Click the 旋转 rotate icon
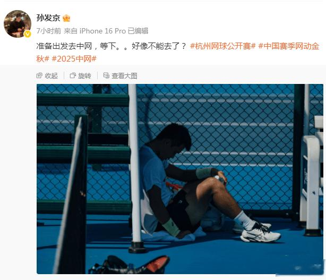326x280 pixels. point(73,75)
